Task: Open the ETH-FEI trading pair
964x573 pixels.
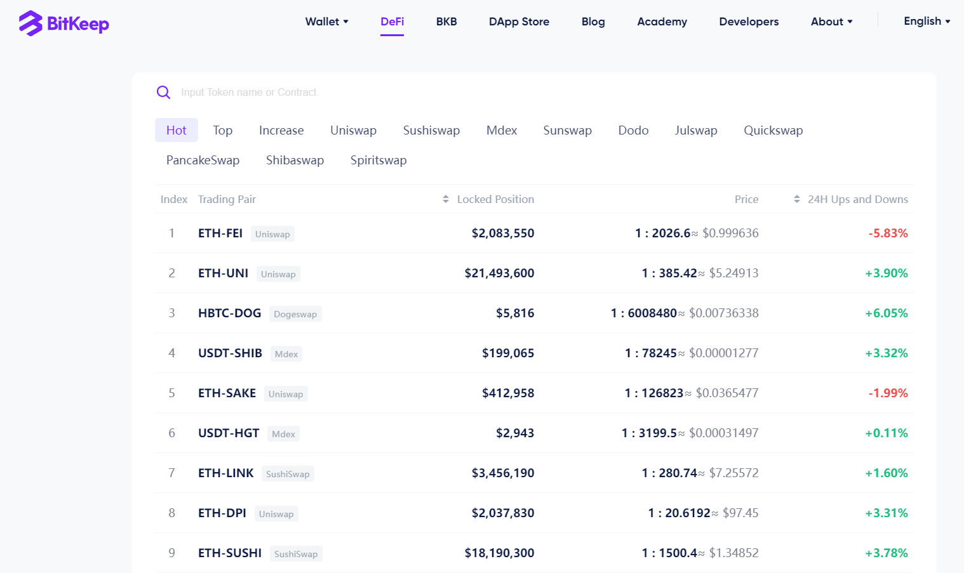Action: point(220,233)
